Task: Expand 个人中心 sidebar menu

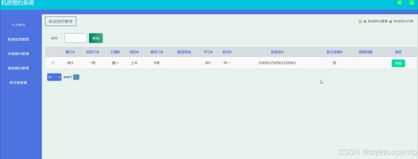Action: [19, 25]
